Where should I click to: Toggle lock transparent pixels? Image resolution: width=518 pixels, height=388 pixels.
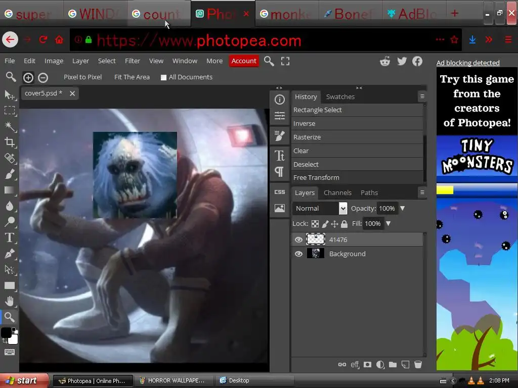(x=315, y=224)
